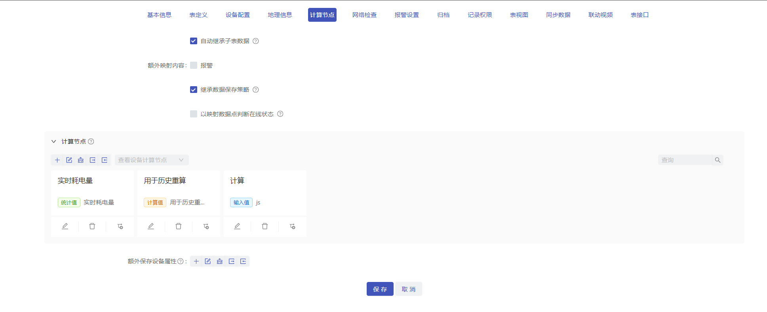Click the import icon in the 计算节点 toolbar
This screenshot has width=767, height=312.
[x=105, y=160]
